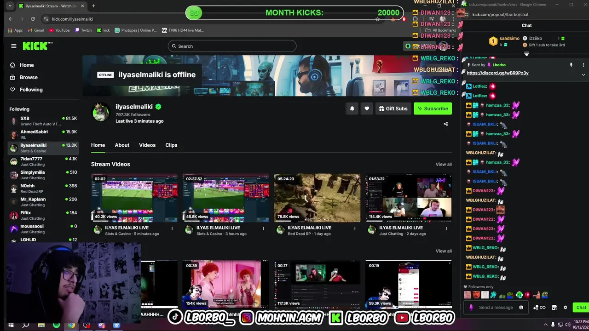
Task: Open Following in Kick sidebar
Action: coord(26,90)
